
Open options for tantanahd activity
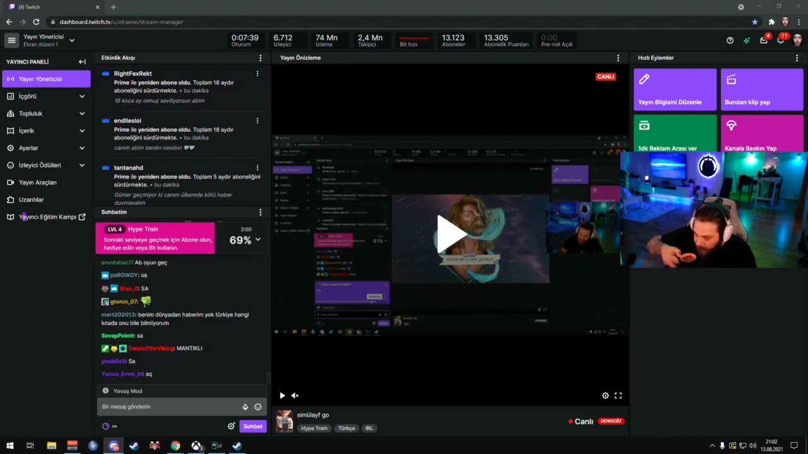click(x=257, y=168)
